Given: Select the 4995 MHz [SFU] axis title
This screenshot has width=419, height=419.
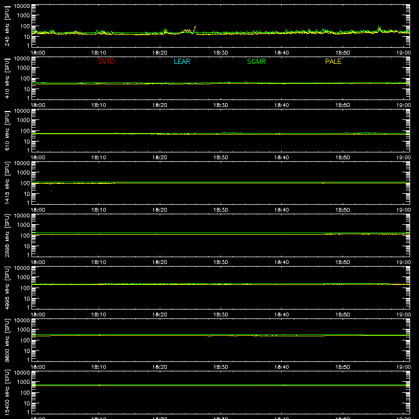Looking at the screenshot, I should [7, 288].
